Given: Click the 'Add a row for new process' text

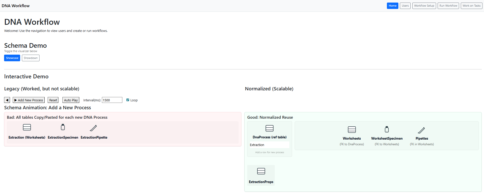Looking at the screenshot, I should pyautogui.click(x=270, y=152).
